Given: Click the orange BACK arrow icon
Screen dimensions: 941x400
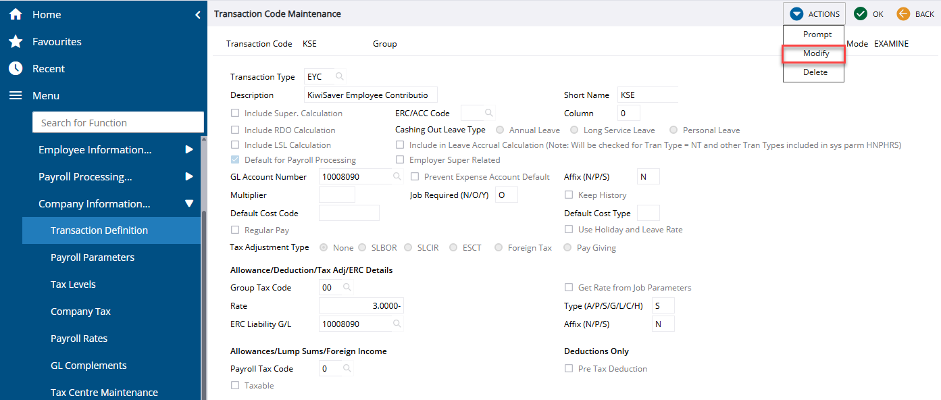Looking at the screenshot, I should tap(903, 14).
